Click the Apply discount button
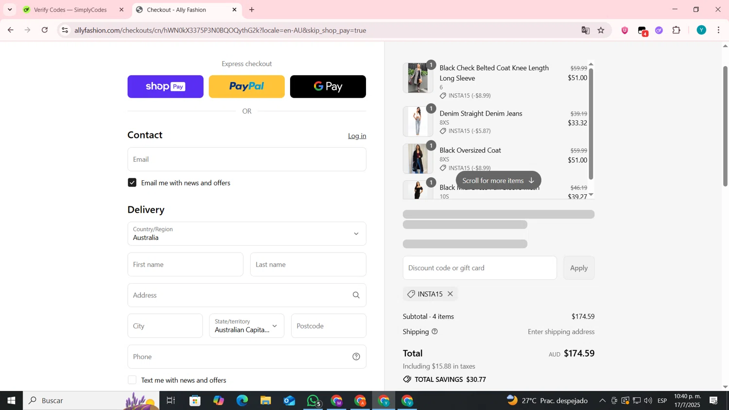This screenshot has height=410, width=729. (579, 268)
